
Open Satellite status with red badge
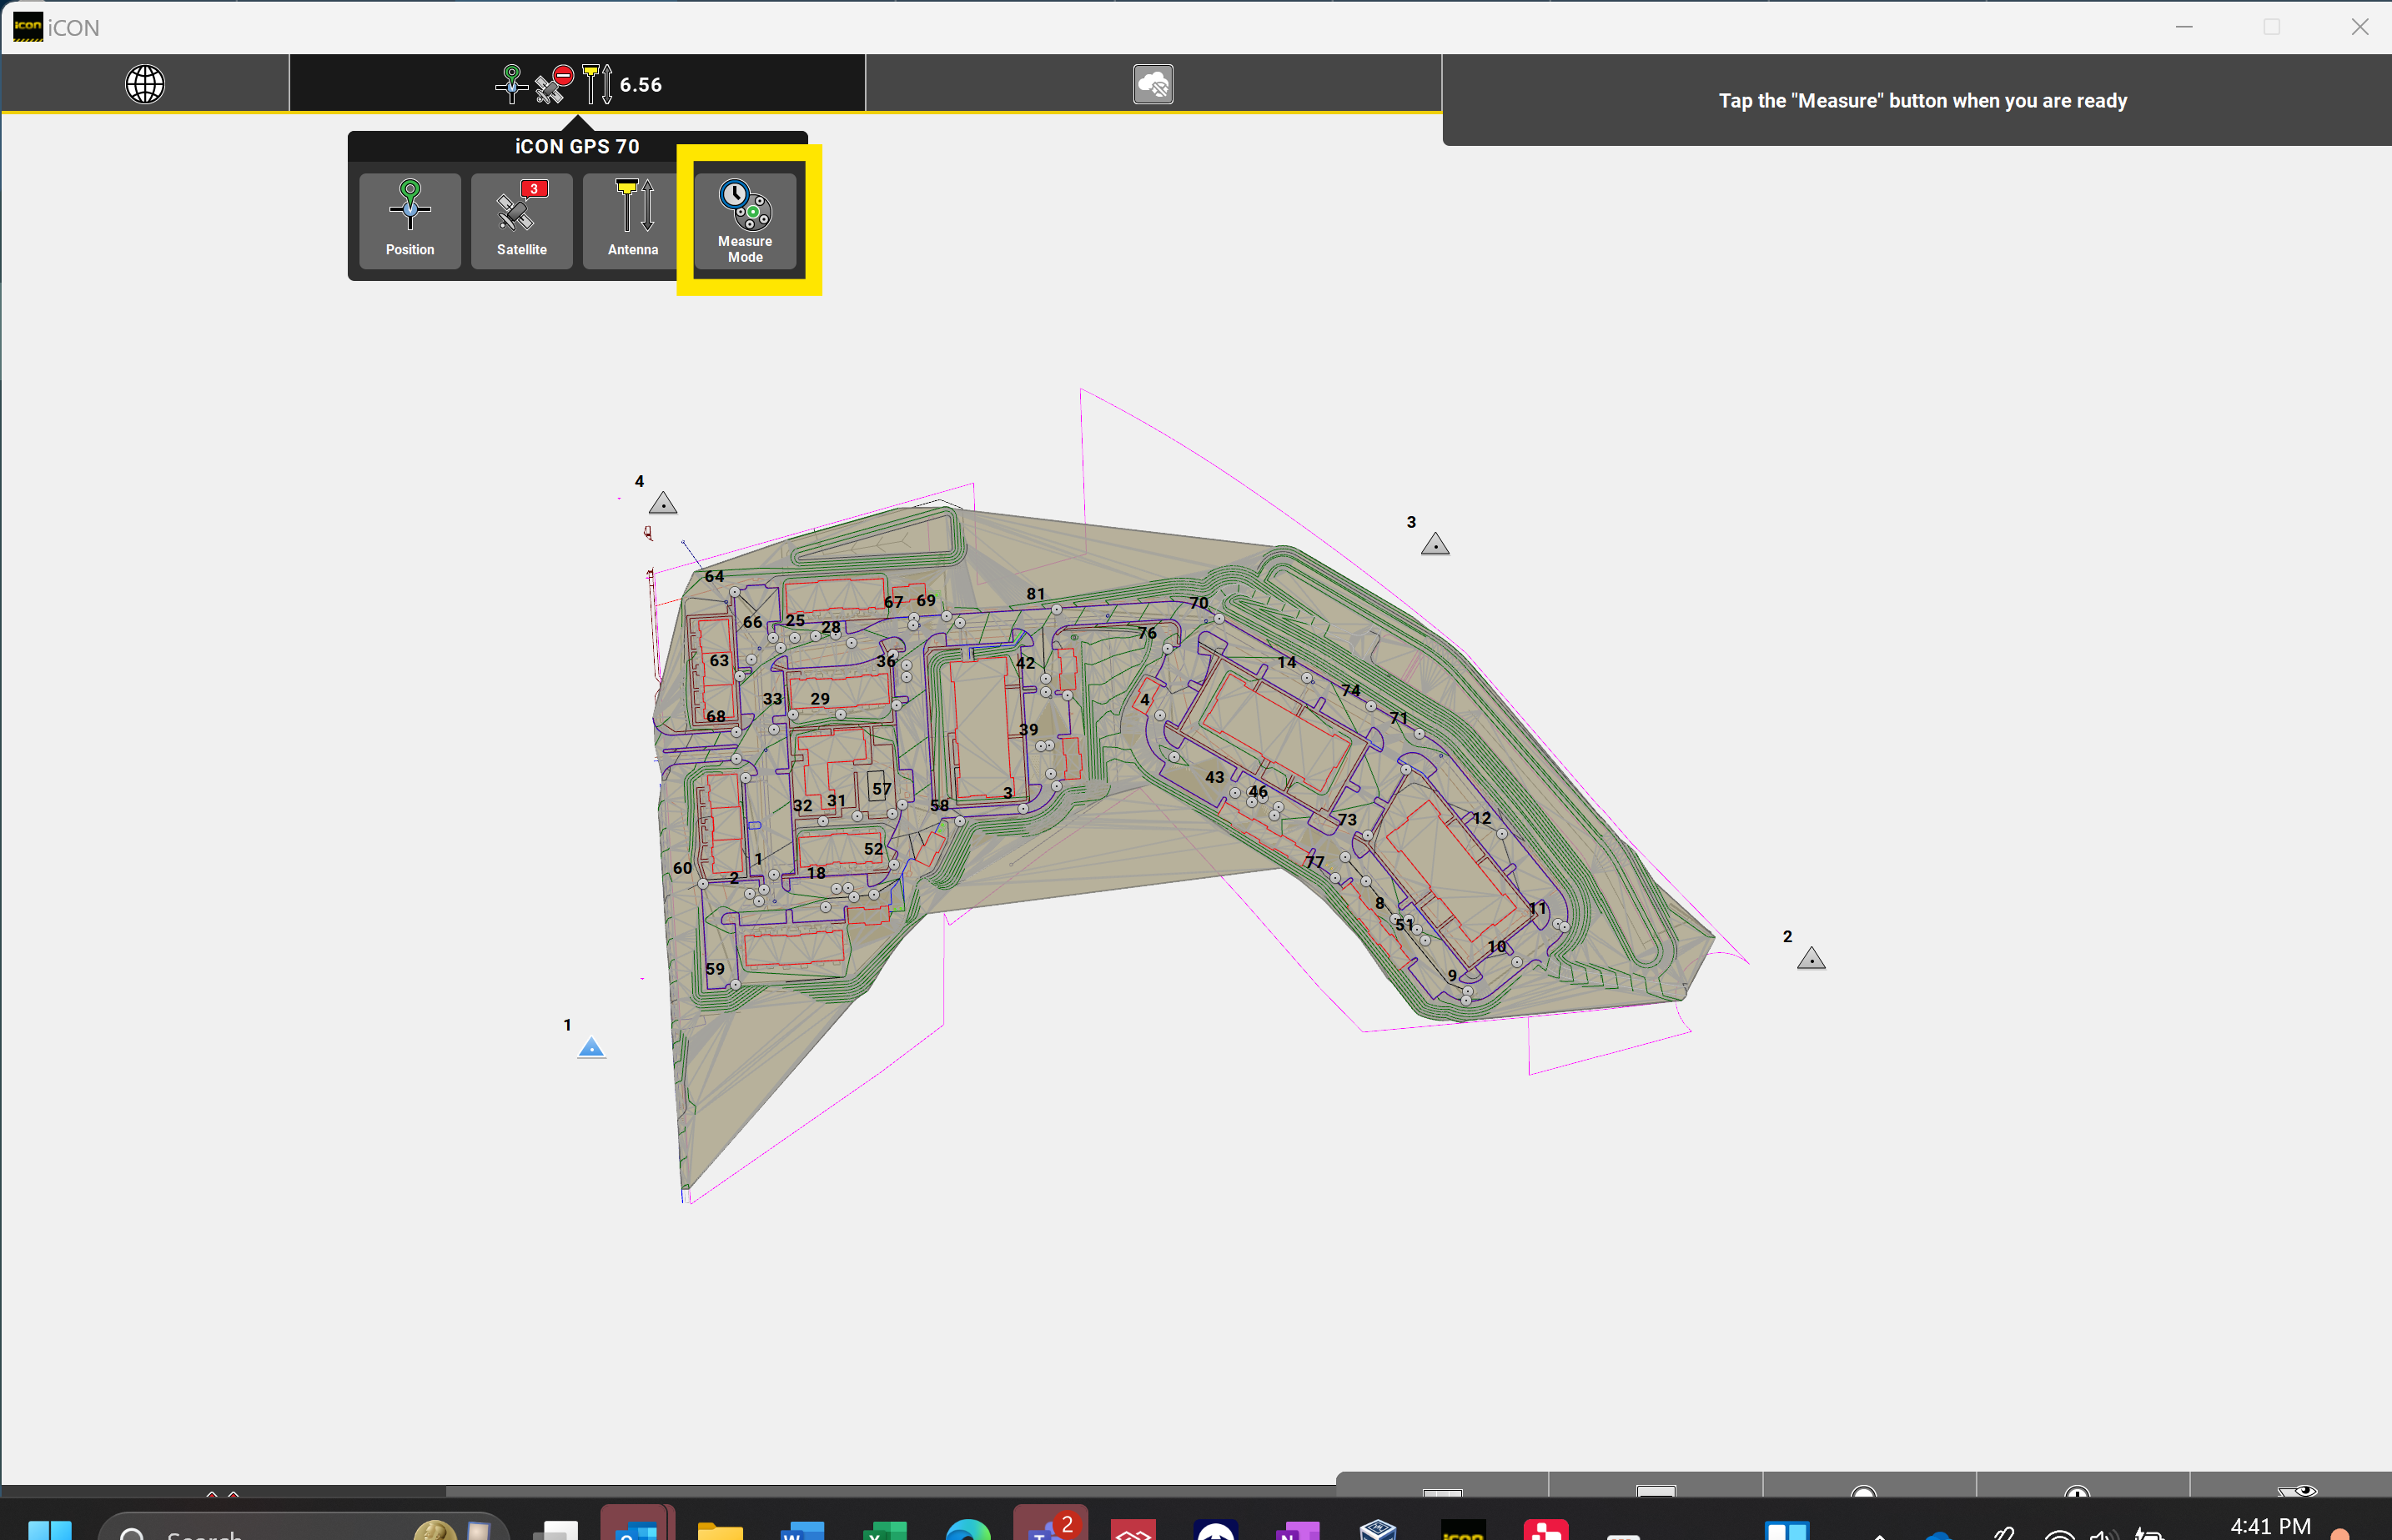[521, 220]
